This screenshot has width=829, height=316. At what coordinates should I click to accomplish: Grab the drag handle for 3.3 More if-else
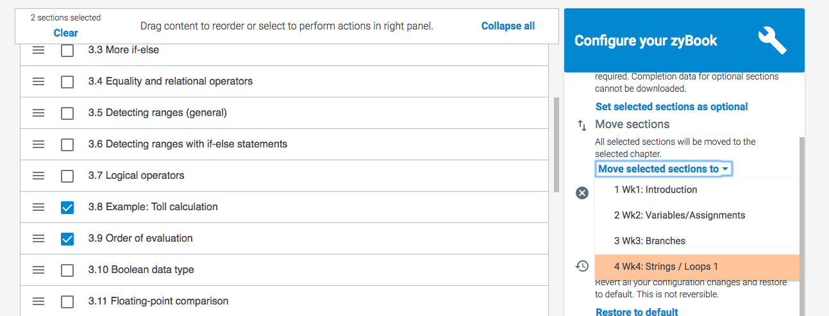coord(38,50)
